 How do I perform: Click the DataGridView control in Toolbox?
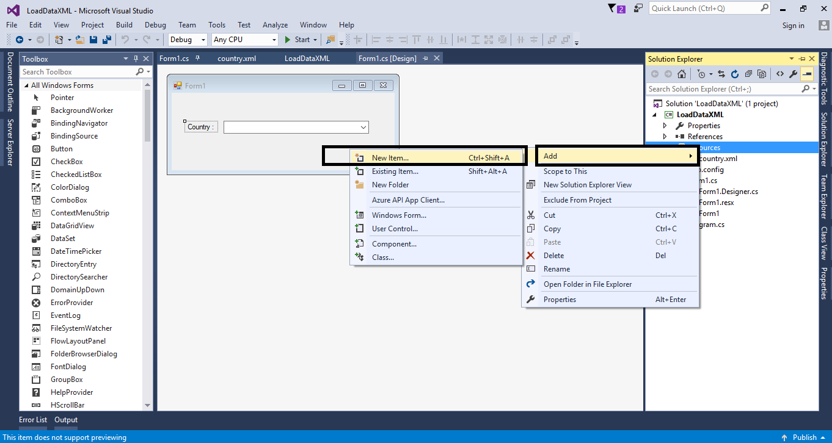pyautogui.click(x=72, y=226)
